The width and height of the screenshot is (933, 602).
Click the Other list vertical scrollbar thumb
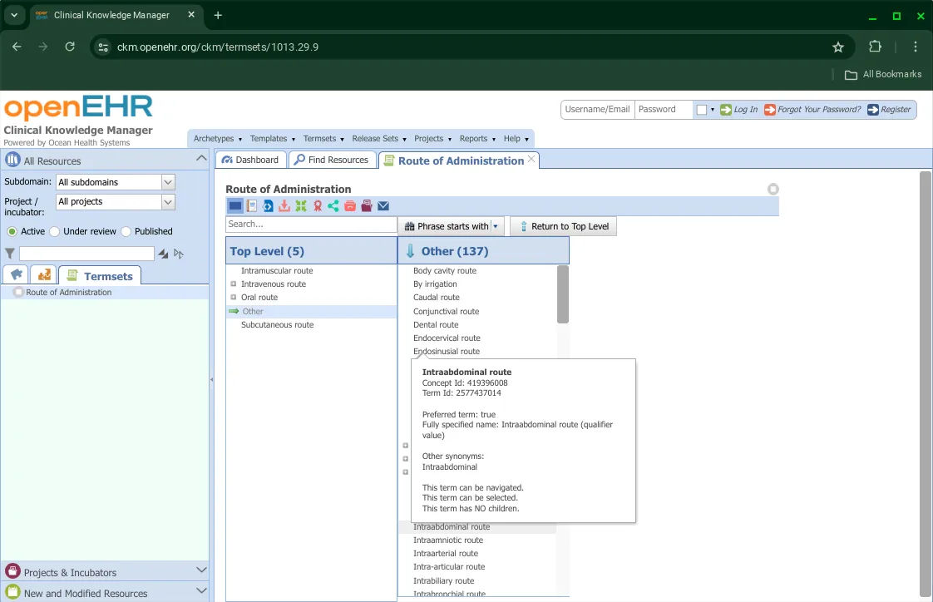coord(563,294)
